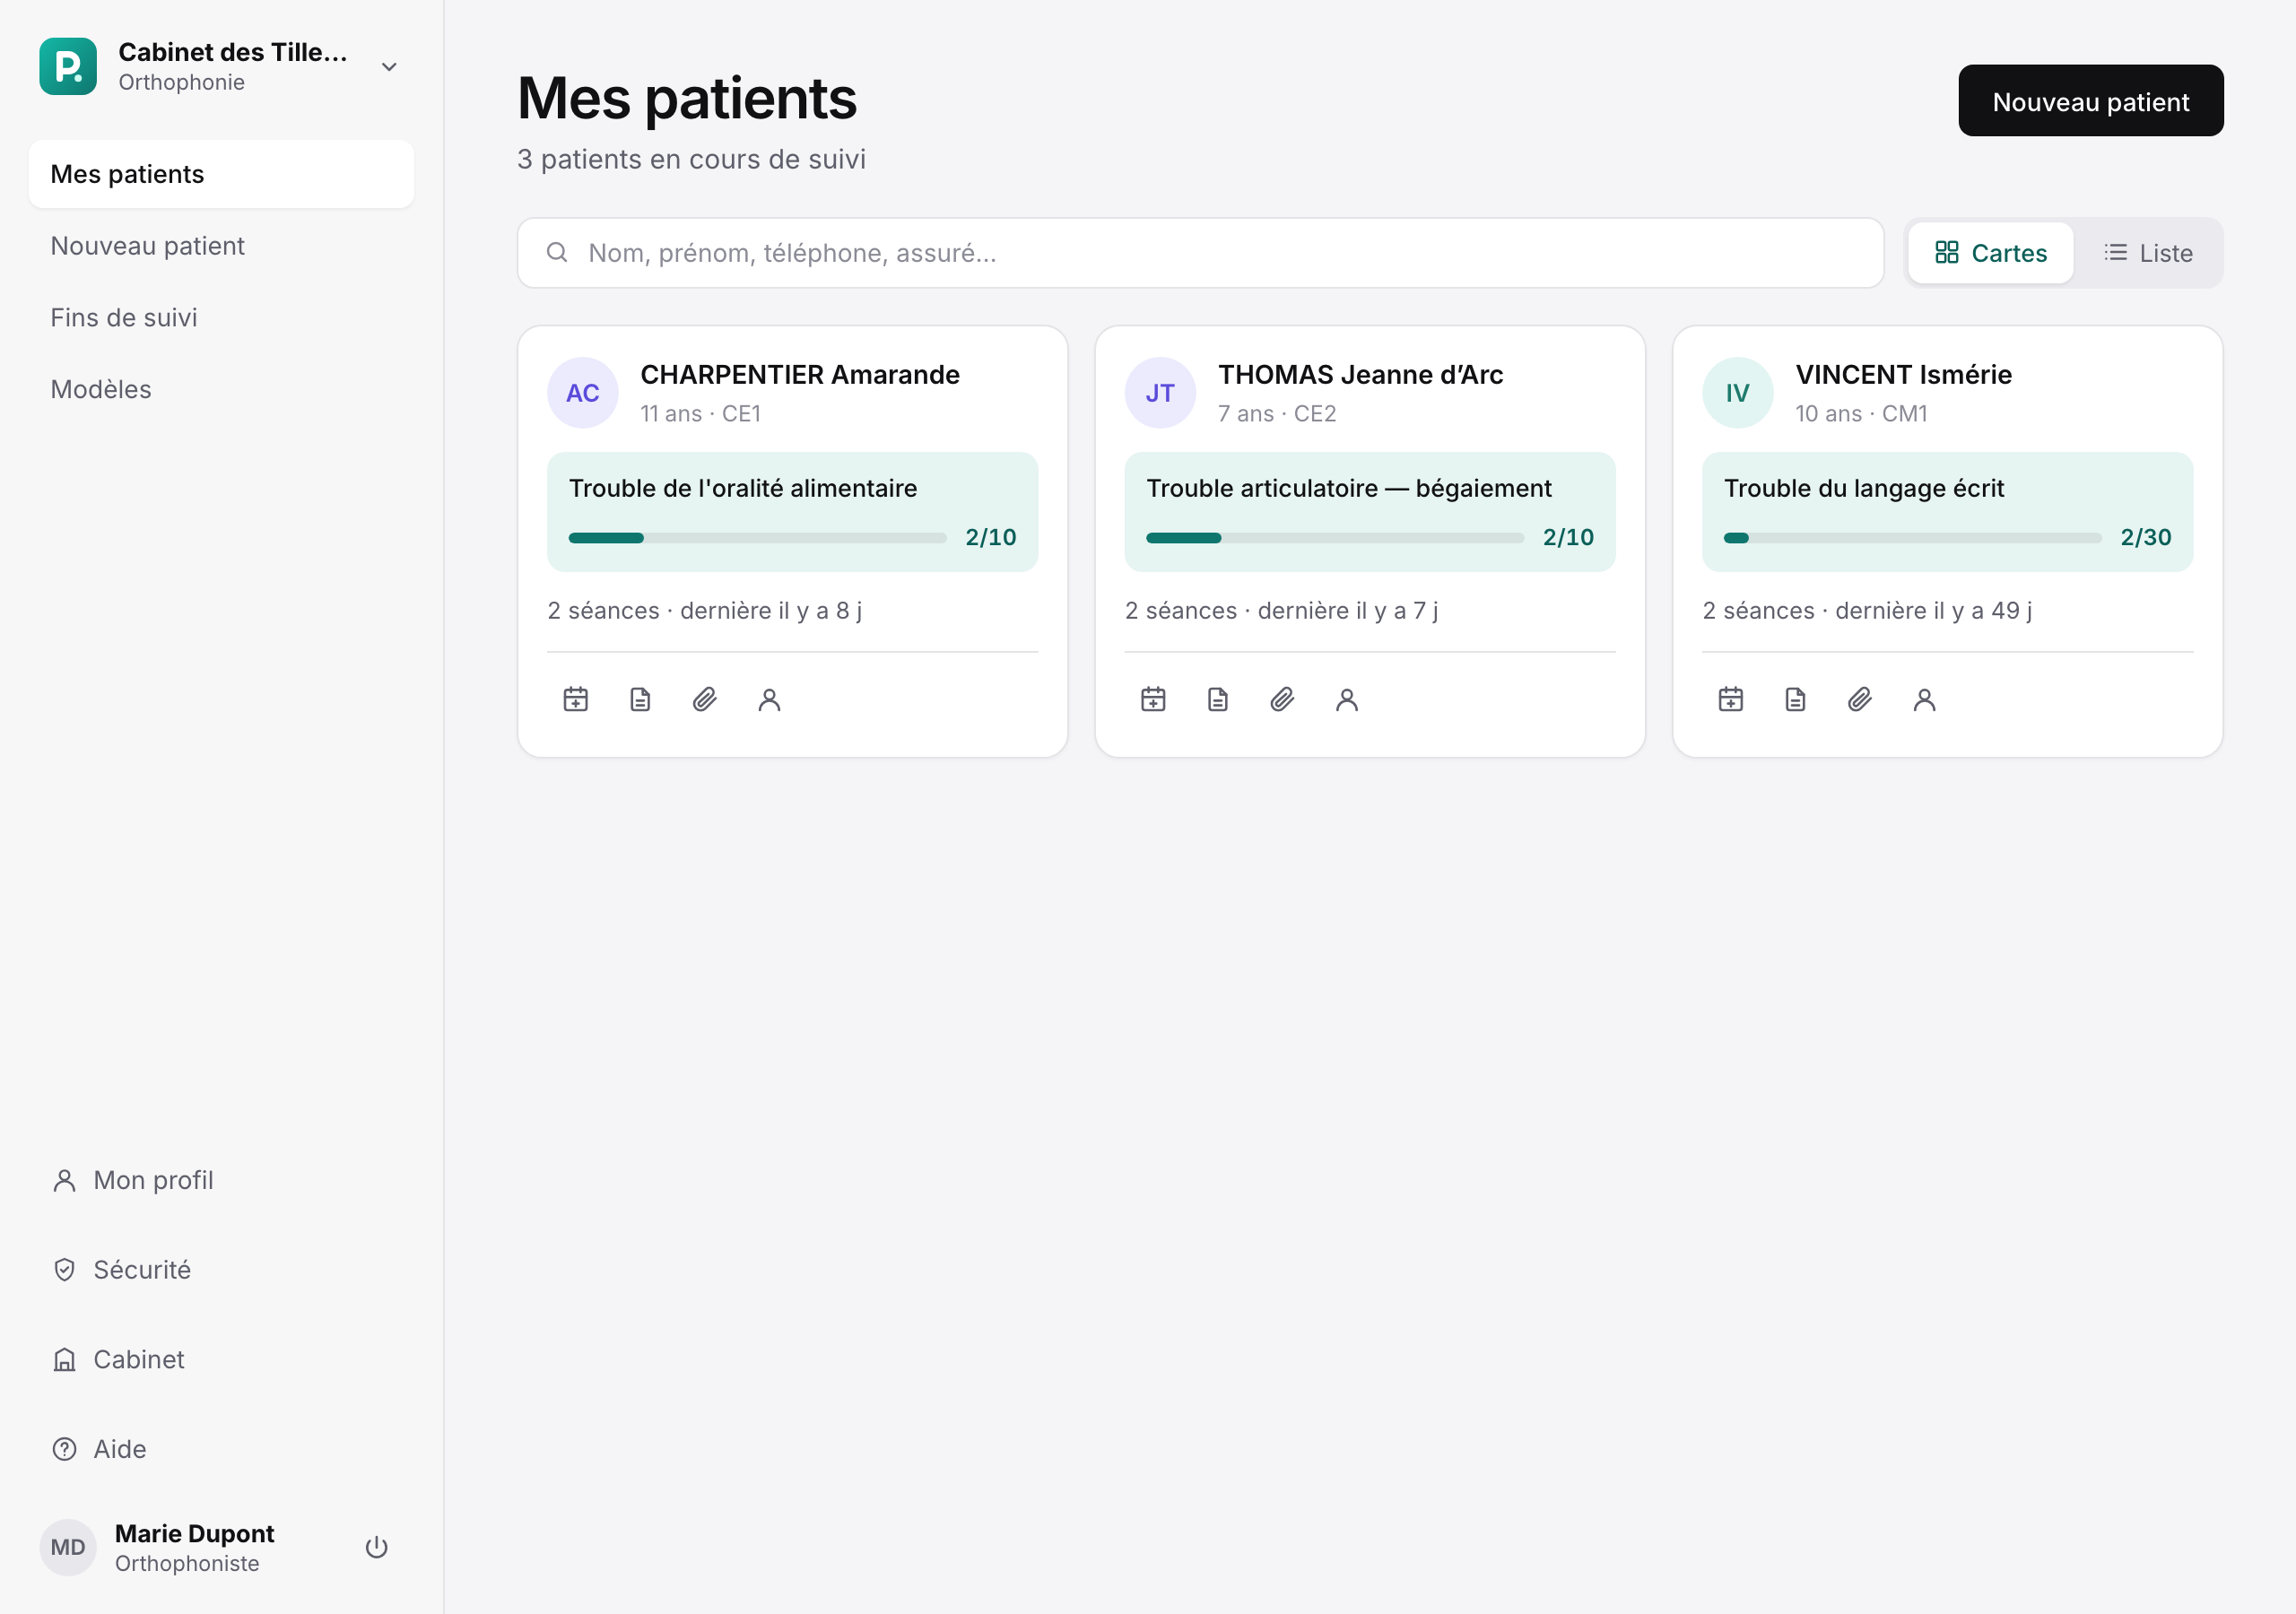Click the IV avatar circle

coord(1738,393)
